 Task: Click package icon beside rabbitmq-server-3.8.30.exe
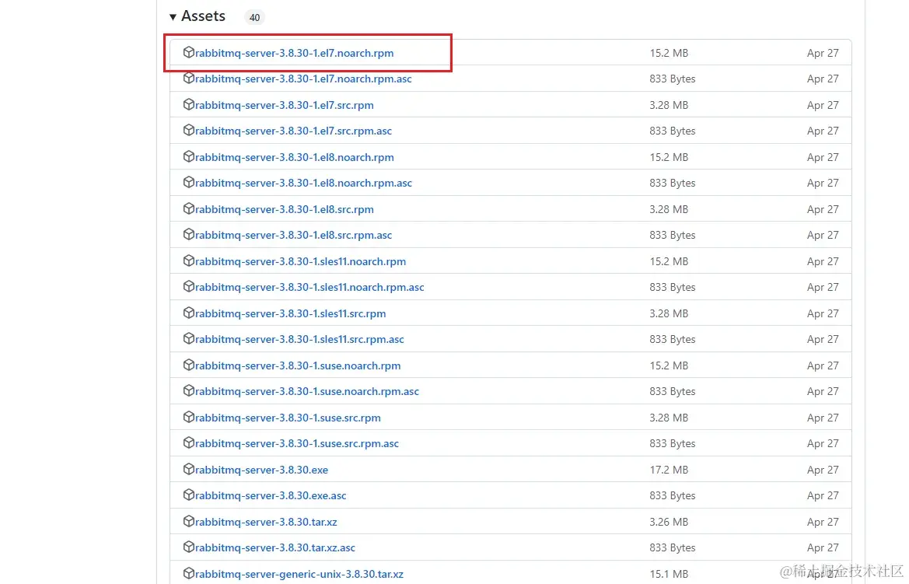[x=188, y=469]
